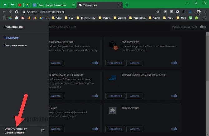Click the Поиск по расширениям search field

pos(109,27)
